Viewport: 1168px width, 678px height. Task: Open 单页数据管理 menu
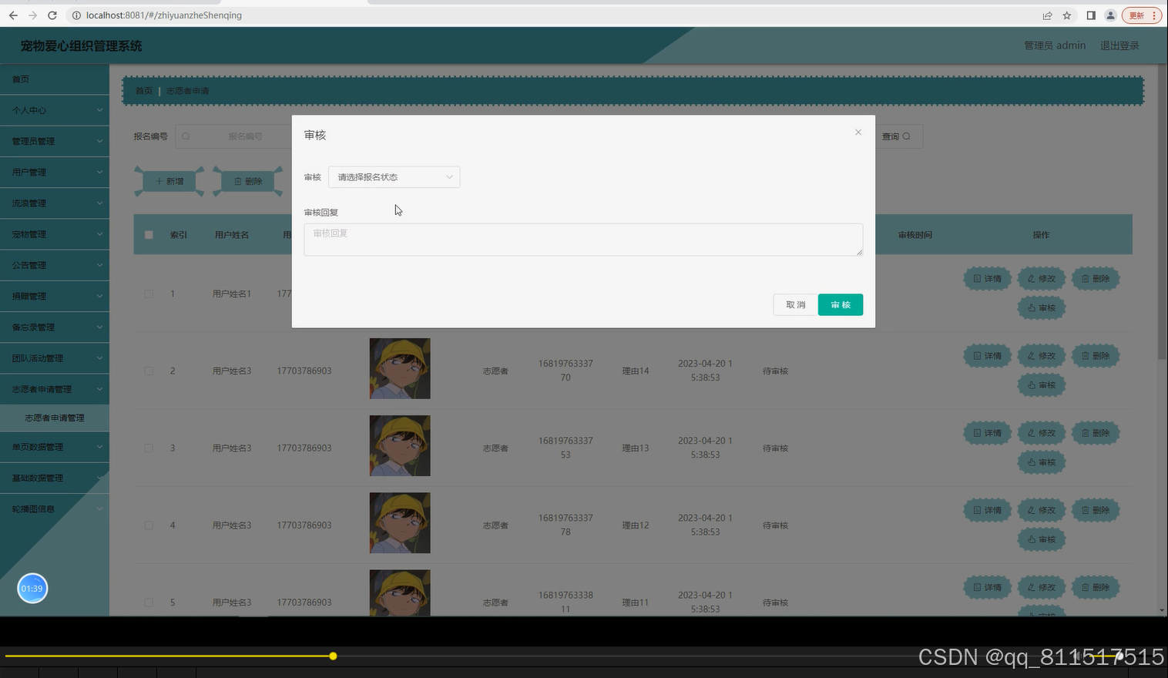click(54, 447)
